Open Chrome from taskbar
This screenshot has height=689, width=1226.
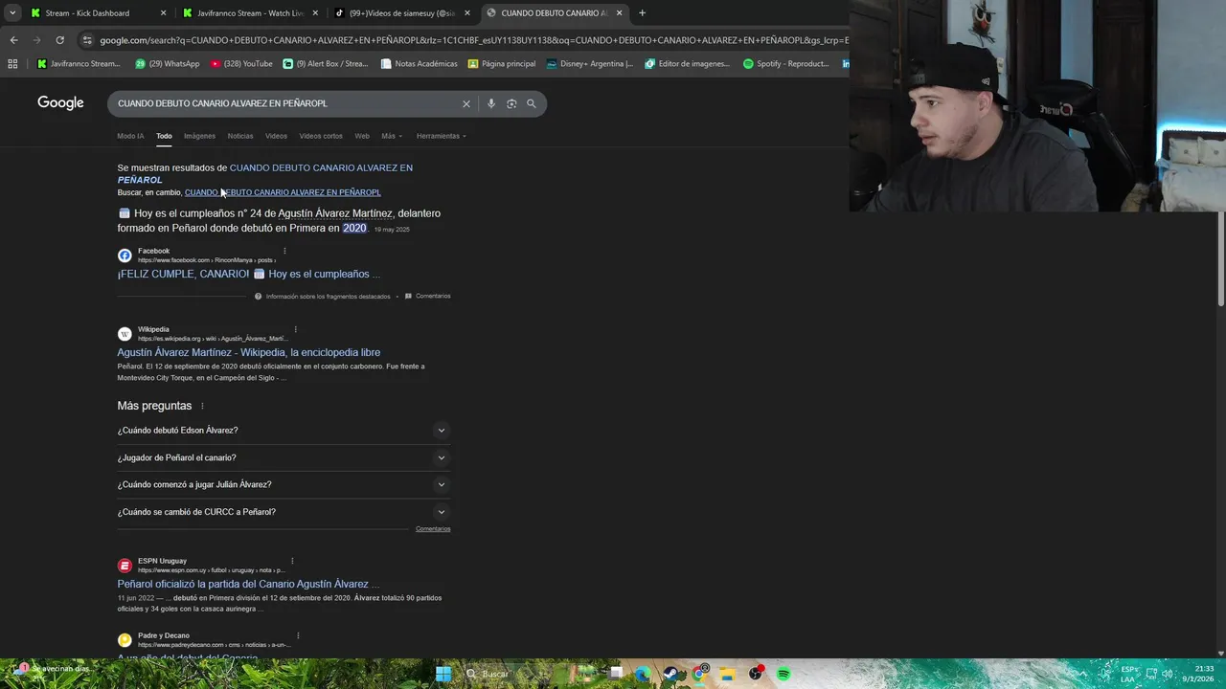point(701,674)
